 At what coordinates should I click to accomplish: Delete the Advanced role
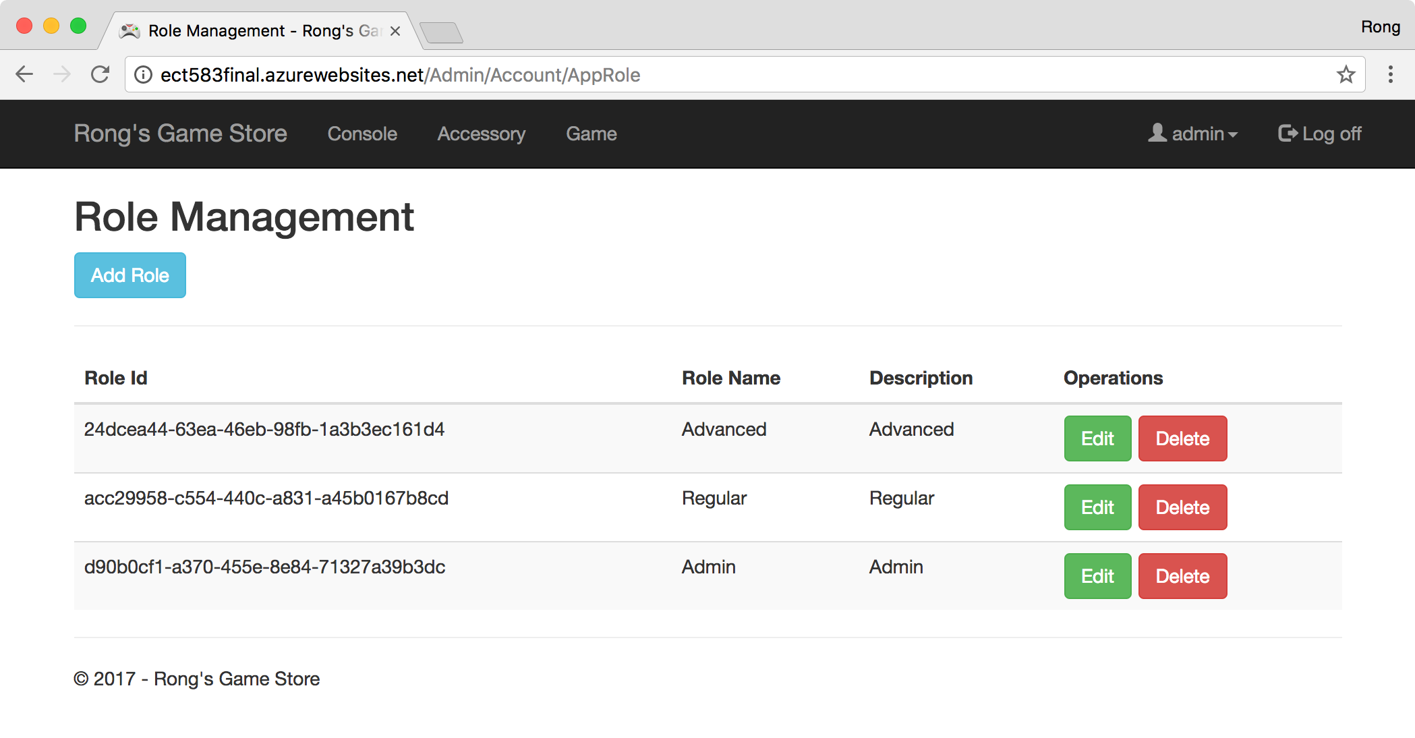1182,438
